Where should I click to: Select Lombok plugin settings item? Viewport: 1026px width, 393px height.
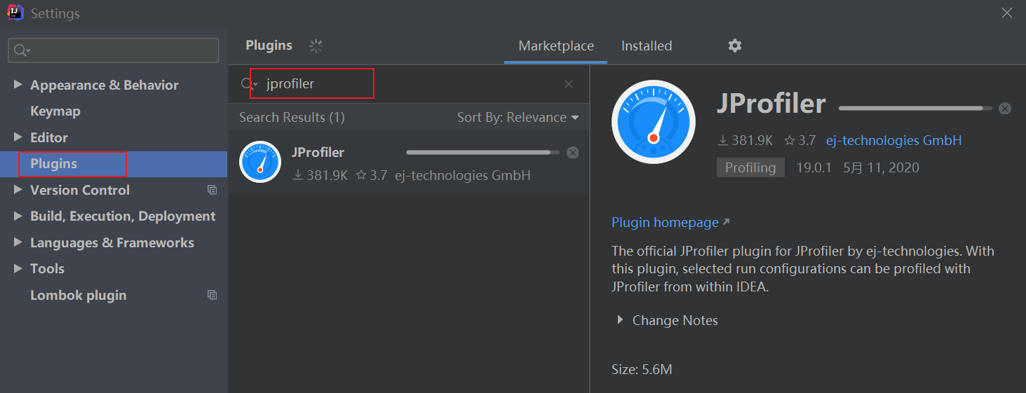(79, 295)
